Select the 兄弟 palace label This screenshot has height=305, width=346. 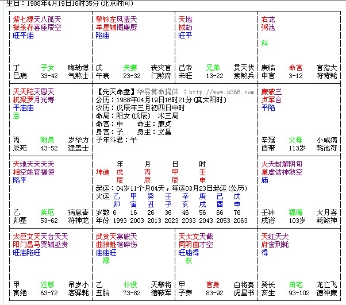213,68
